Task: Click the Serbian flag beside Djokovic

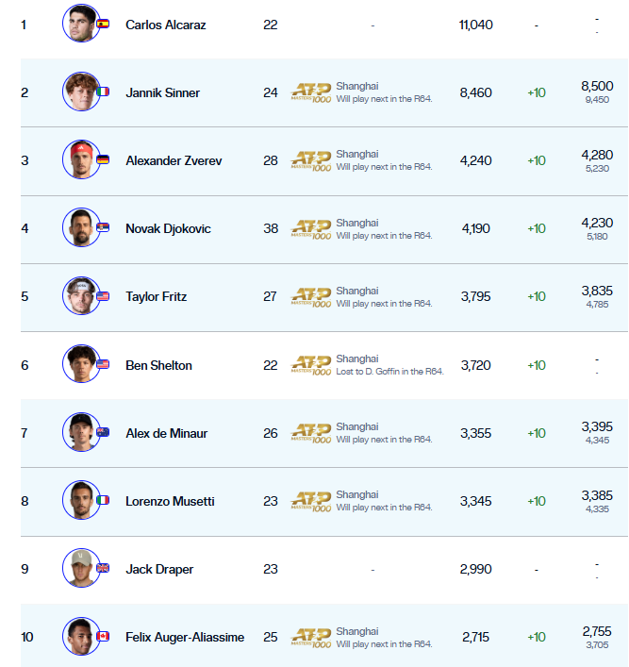Action: coord(103,228)
